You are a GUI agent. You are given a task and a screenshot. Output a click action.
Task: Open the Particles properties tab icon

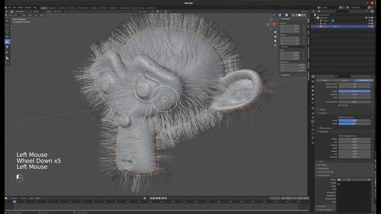(313, 121)
